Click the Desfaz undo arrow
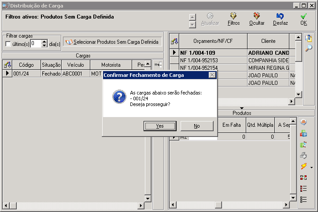This screenshot has height=212, width=318. point(280,19)
